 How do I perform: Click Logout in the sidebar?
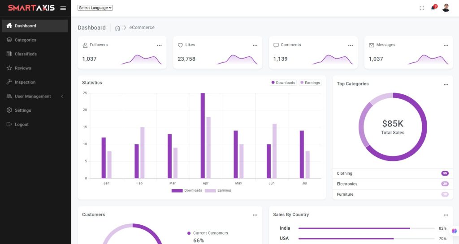tap(35, 124)
